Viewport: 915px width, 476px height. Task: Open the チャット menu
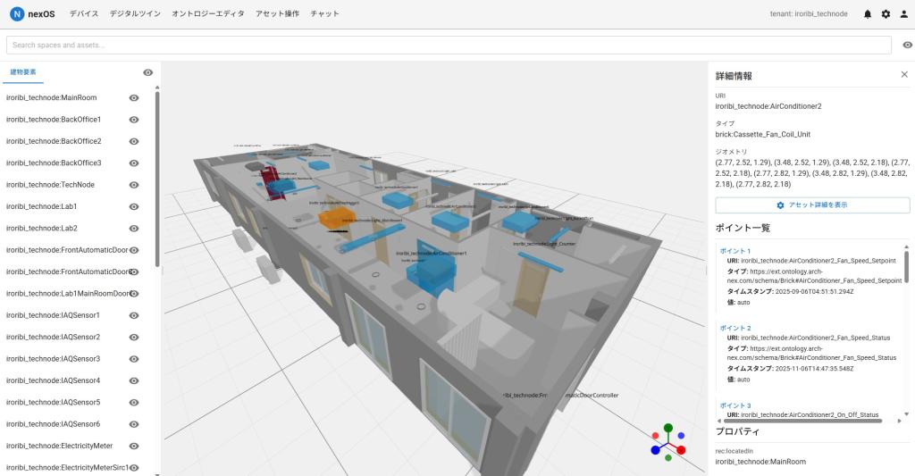coord(324,14)
